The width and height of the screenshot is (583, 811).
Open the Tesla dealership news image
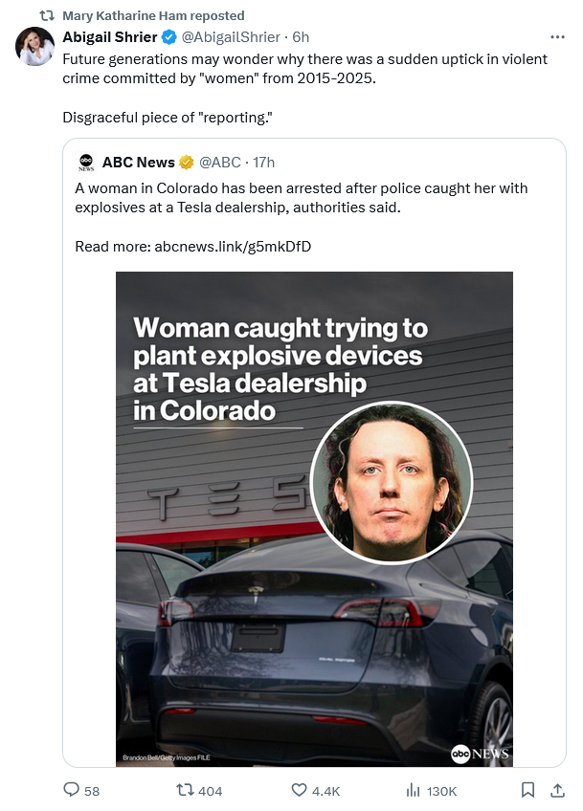click(x=314, y=518)
